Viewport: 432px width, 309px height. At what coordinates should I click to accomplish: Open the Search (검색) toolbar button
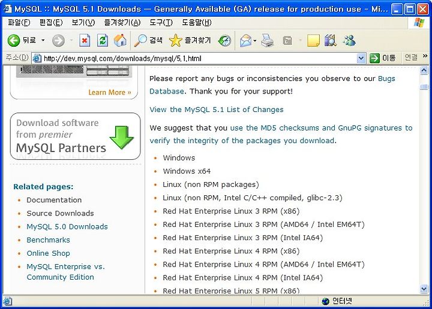148,41
